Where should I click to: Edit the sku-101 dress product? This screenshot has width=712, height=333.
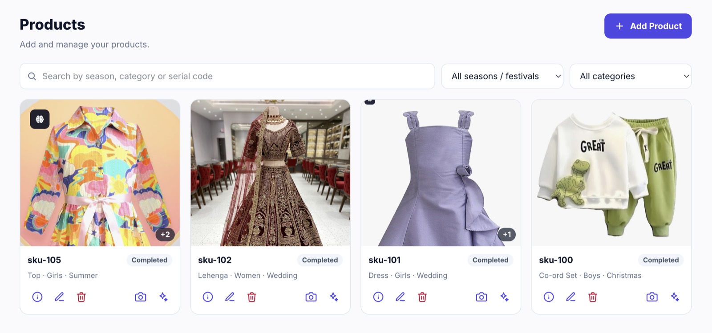400,297
